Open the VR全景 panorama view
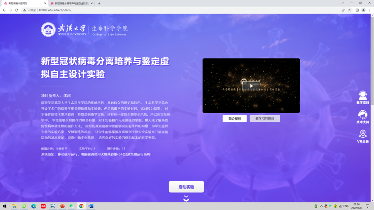 pos(363,136)
